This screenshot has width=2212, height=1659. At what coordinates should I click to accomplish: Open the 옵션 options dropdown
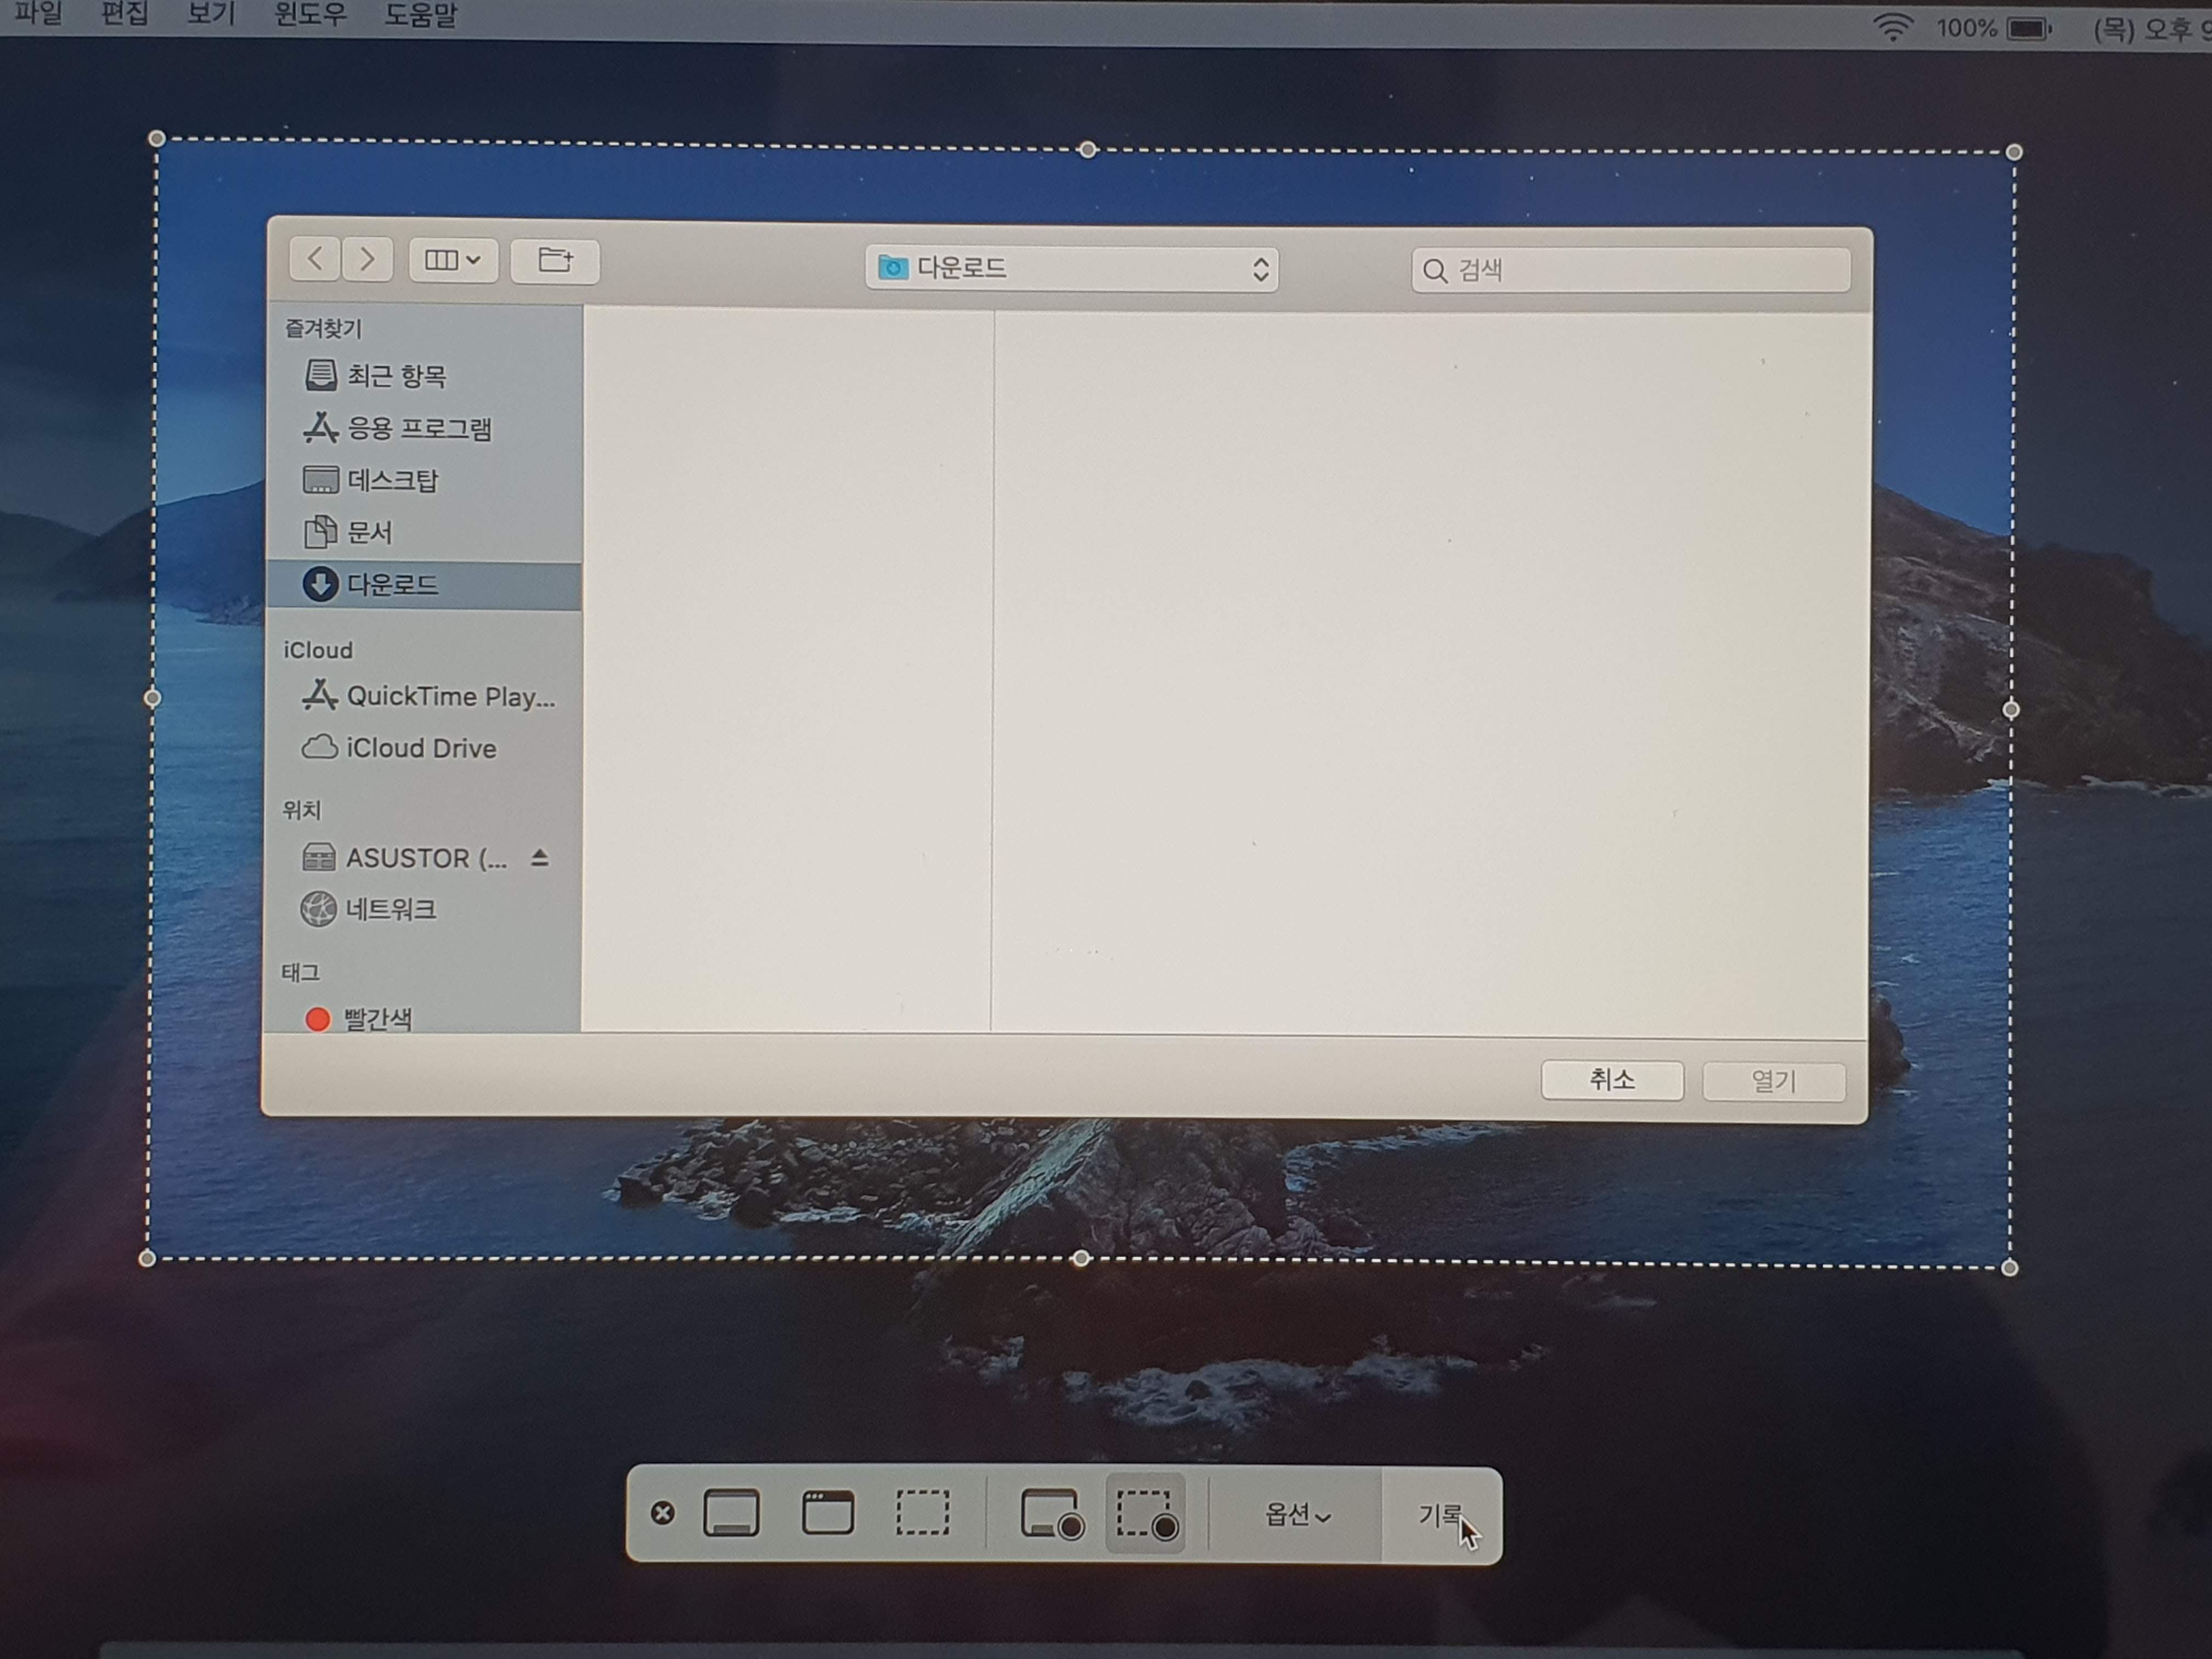pos(1296,1515)
